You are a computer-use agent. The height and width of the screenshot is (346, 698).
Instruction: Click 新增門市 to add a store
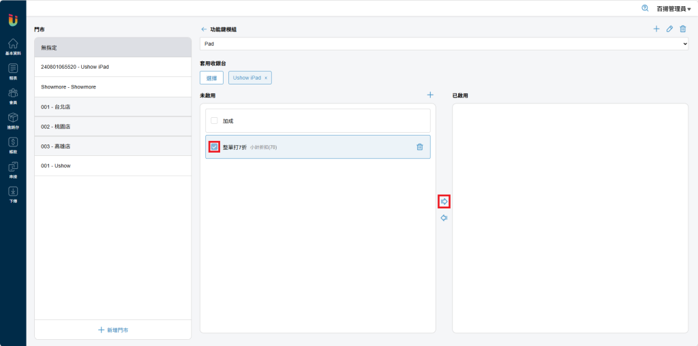coord(112,330)
